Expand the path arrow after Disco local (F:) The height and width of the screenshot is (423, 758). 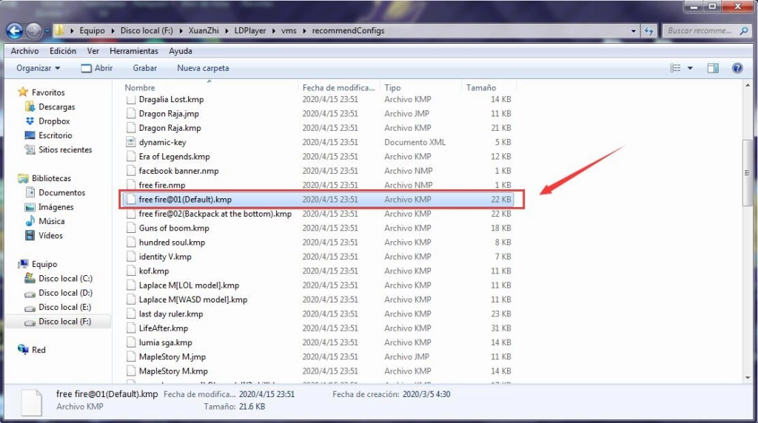181,30
